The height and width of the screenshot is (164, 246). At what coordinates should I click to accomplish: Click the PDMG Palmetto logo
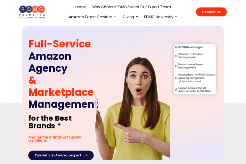coord(32,12)
